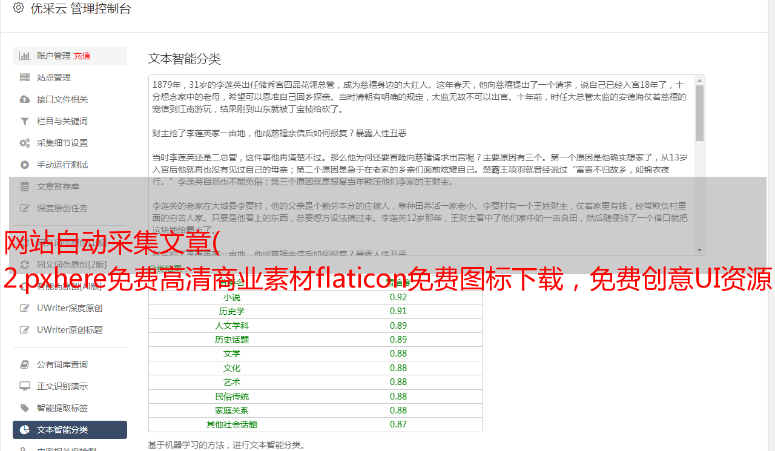Click the text area scrollbar thumb
The height and width of the screenshot is (451, 775).
click(700, 113)
